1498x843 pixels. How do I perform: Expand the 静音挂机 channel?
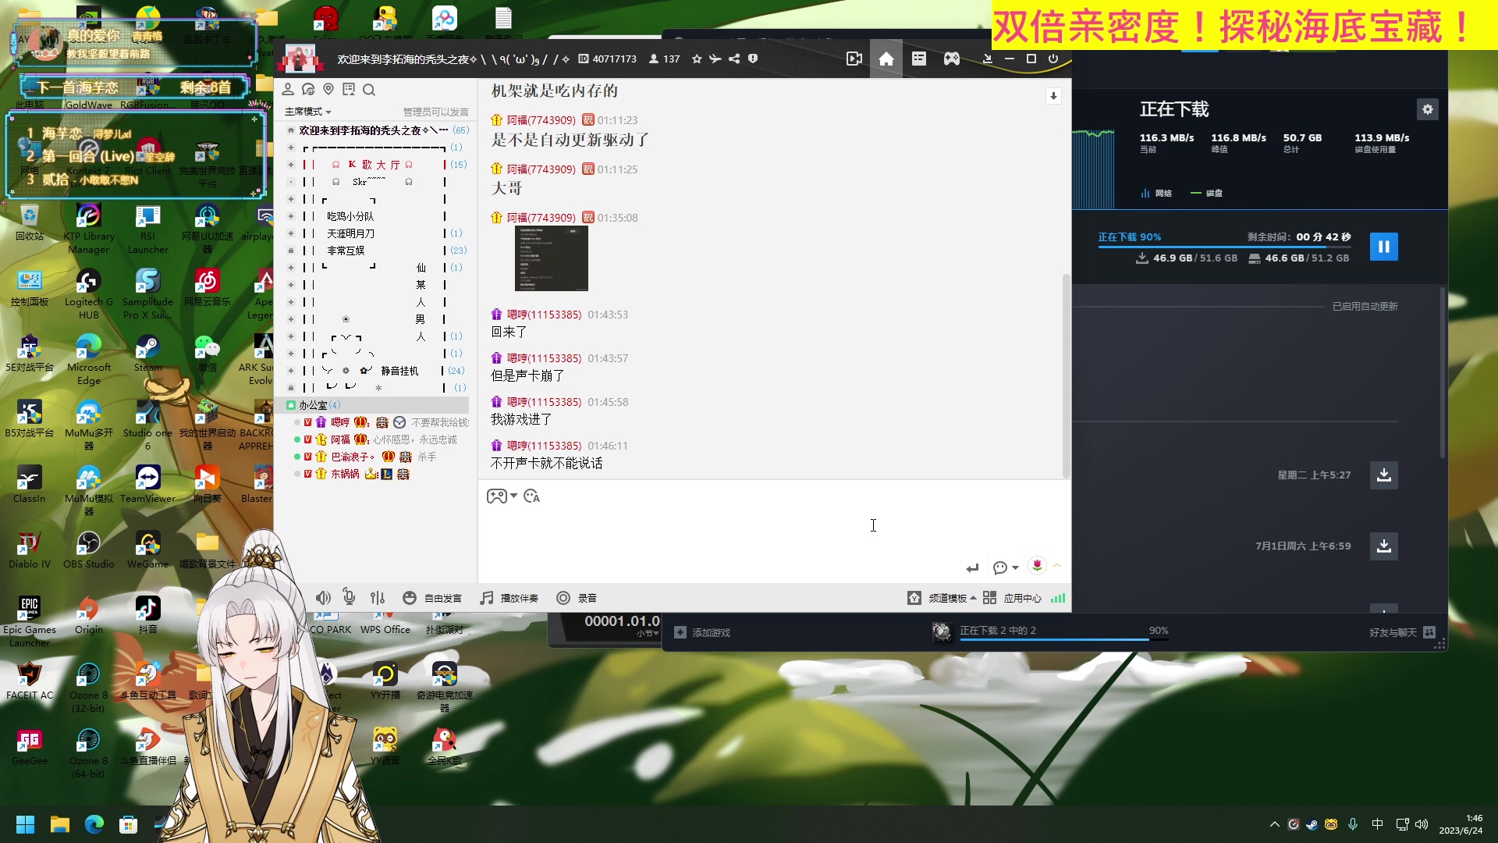[x=291, y=371]
